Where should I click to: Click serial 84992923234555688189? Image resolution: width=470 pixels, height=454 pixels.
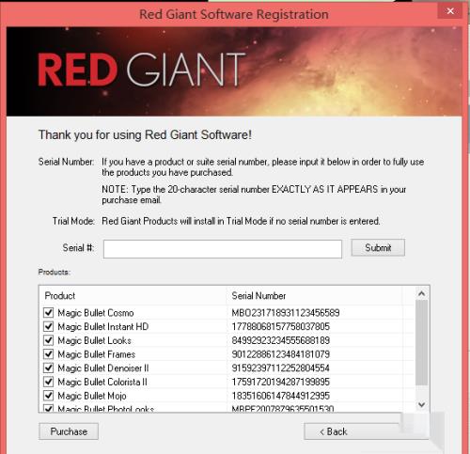[281, 340]
